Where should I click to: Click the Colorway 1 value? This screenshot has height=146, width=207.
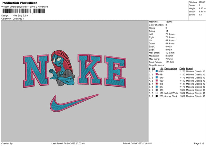[18, 19]
